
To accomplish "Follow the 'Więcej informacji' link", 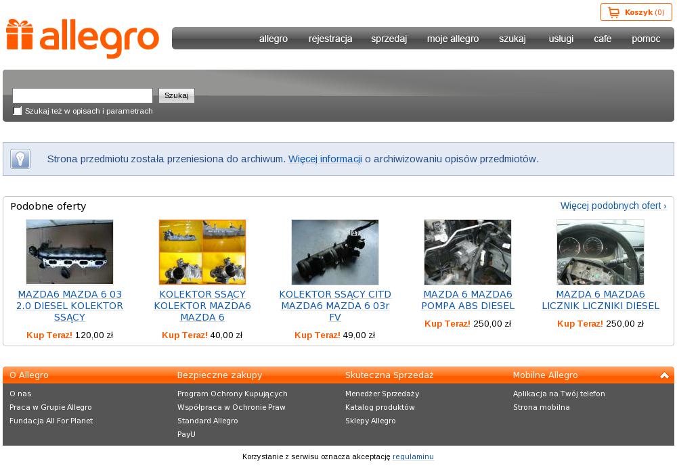I will pyautogui.click(x=325, y=159).
